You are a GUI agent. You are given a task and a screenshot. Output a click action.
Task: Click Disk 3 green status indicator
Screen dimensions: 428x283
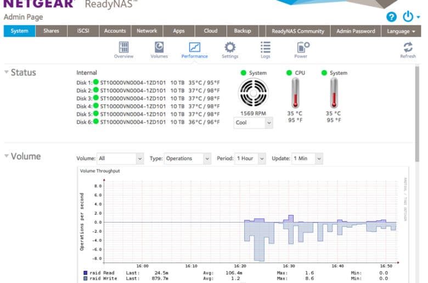pyautogui.click(x=96, y=98)
